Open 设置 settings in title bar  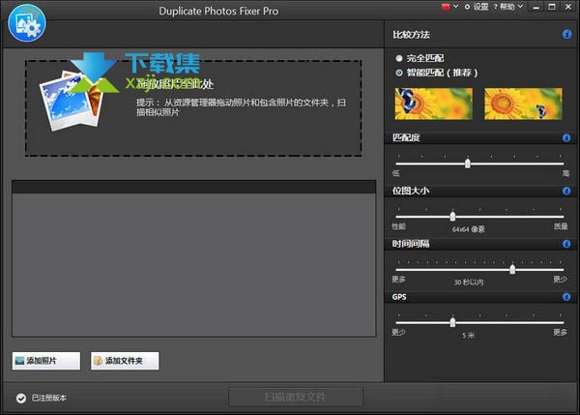click(477, 7)
